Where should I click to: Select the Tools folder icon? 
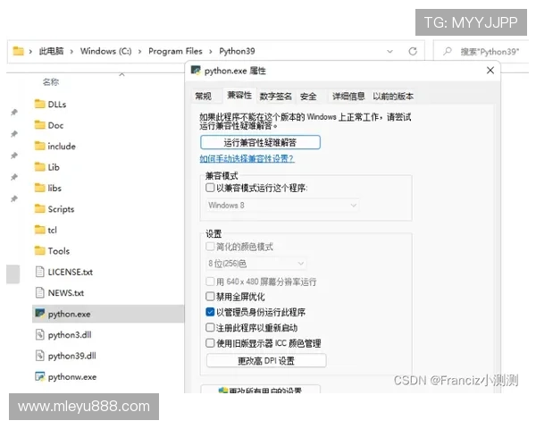tap(40, 251)
